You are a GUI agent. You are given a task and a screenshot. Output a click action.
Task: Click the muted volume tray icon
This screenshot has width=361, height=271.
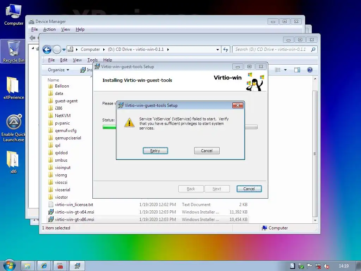326,266
